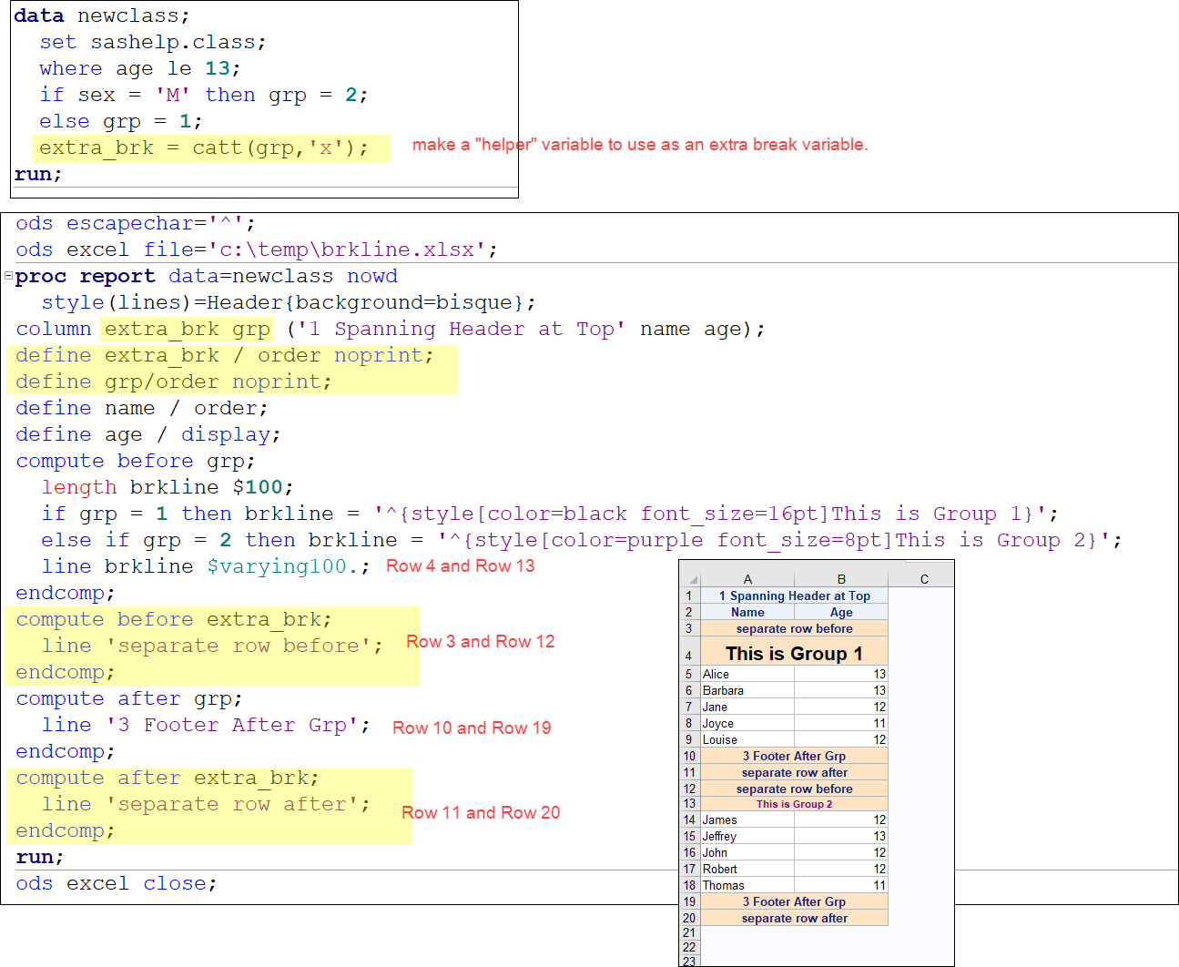
Task: Click the 'Name' header cell
Action: 747,612
